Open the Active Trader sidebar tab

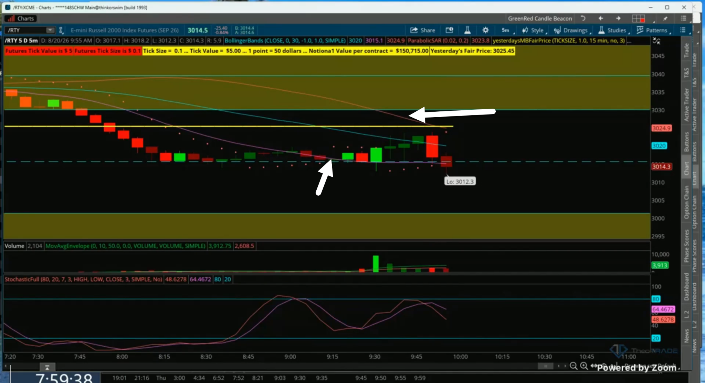point(686,105)
